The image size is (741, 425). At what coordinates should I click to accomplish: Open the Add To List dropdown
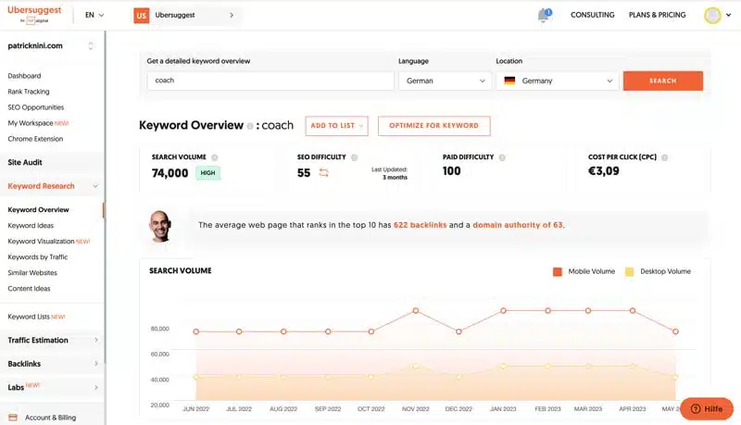[336, 126]
